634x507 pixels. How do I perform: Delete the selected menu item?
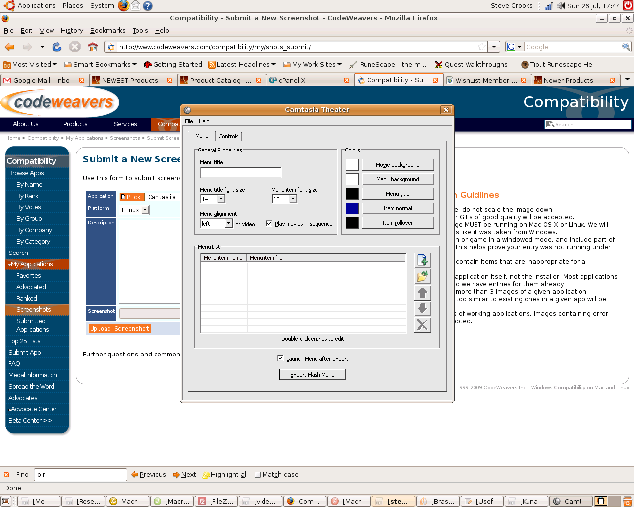pos(423,325)
